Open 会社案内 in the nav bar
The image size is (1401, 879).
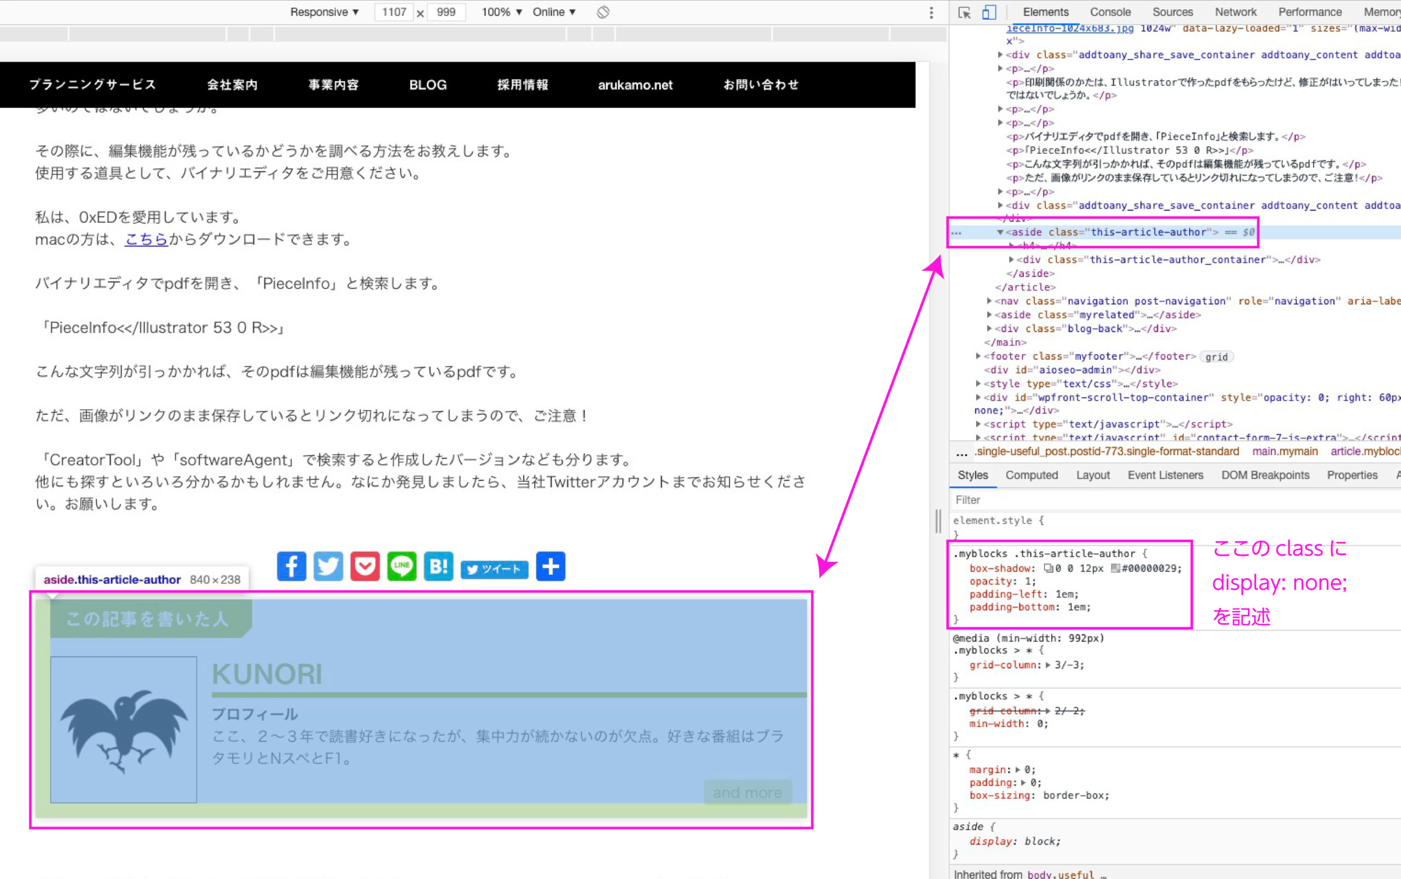(x=233, y=85)
